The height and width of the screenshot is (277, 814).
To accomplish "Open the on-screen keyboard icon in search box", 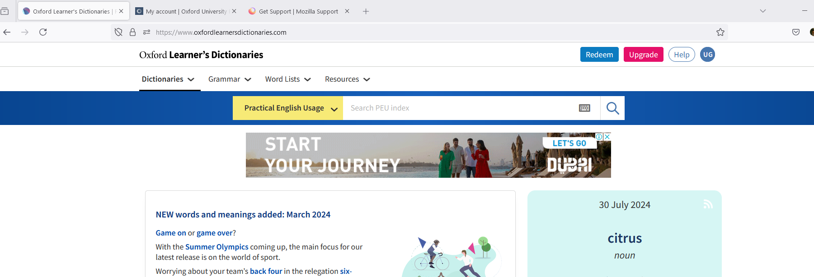I will click(x=584, y=108).
